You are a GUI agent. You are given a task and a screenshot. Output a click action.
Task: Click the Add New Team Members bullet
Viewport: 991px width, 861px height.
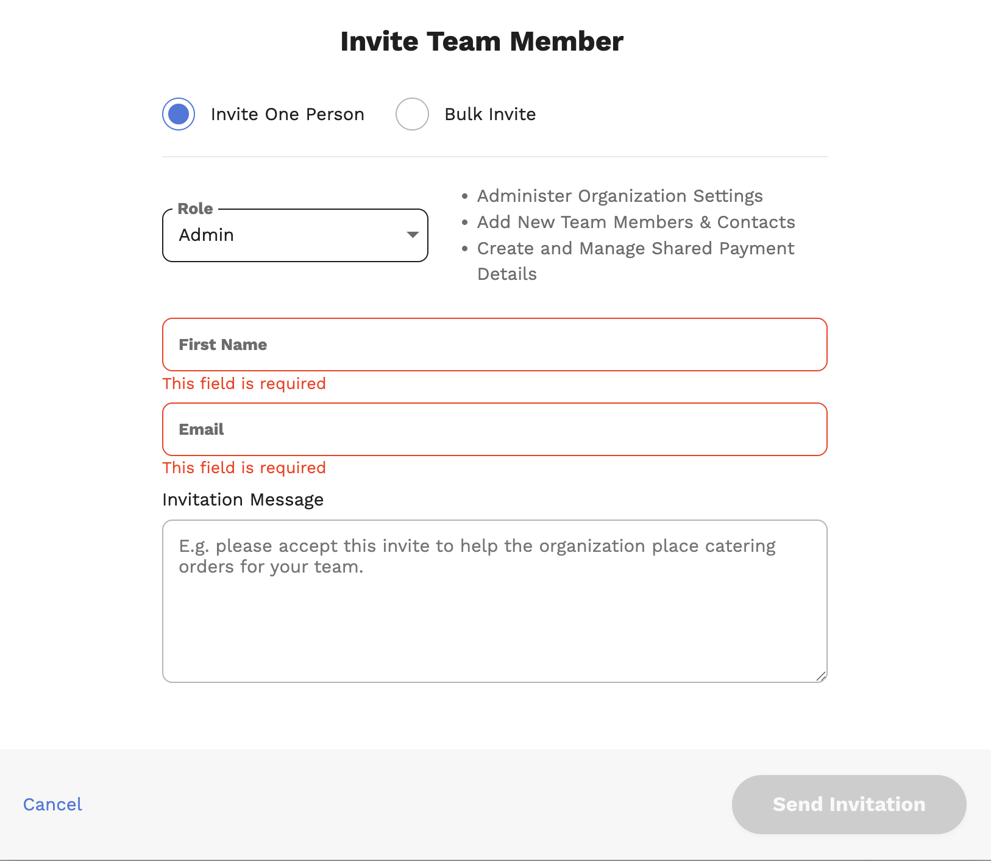tap(636, 222)
